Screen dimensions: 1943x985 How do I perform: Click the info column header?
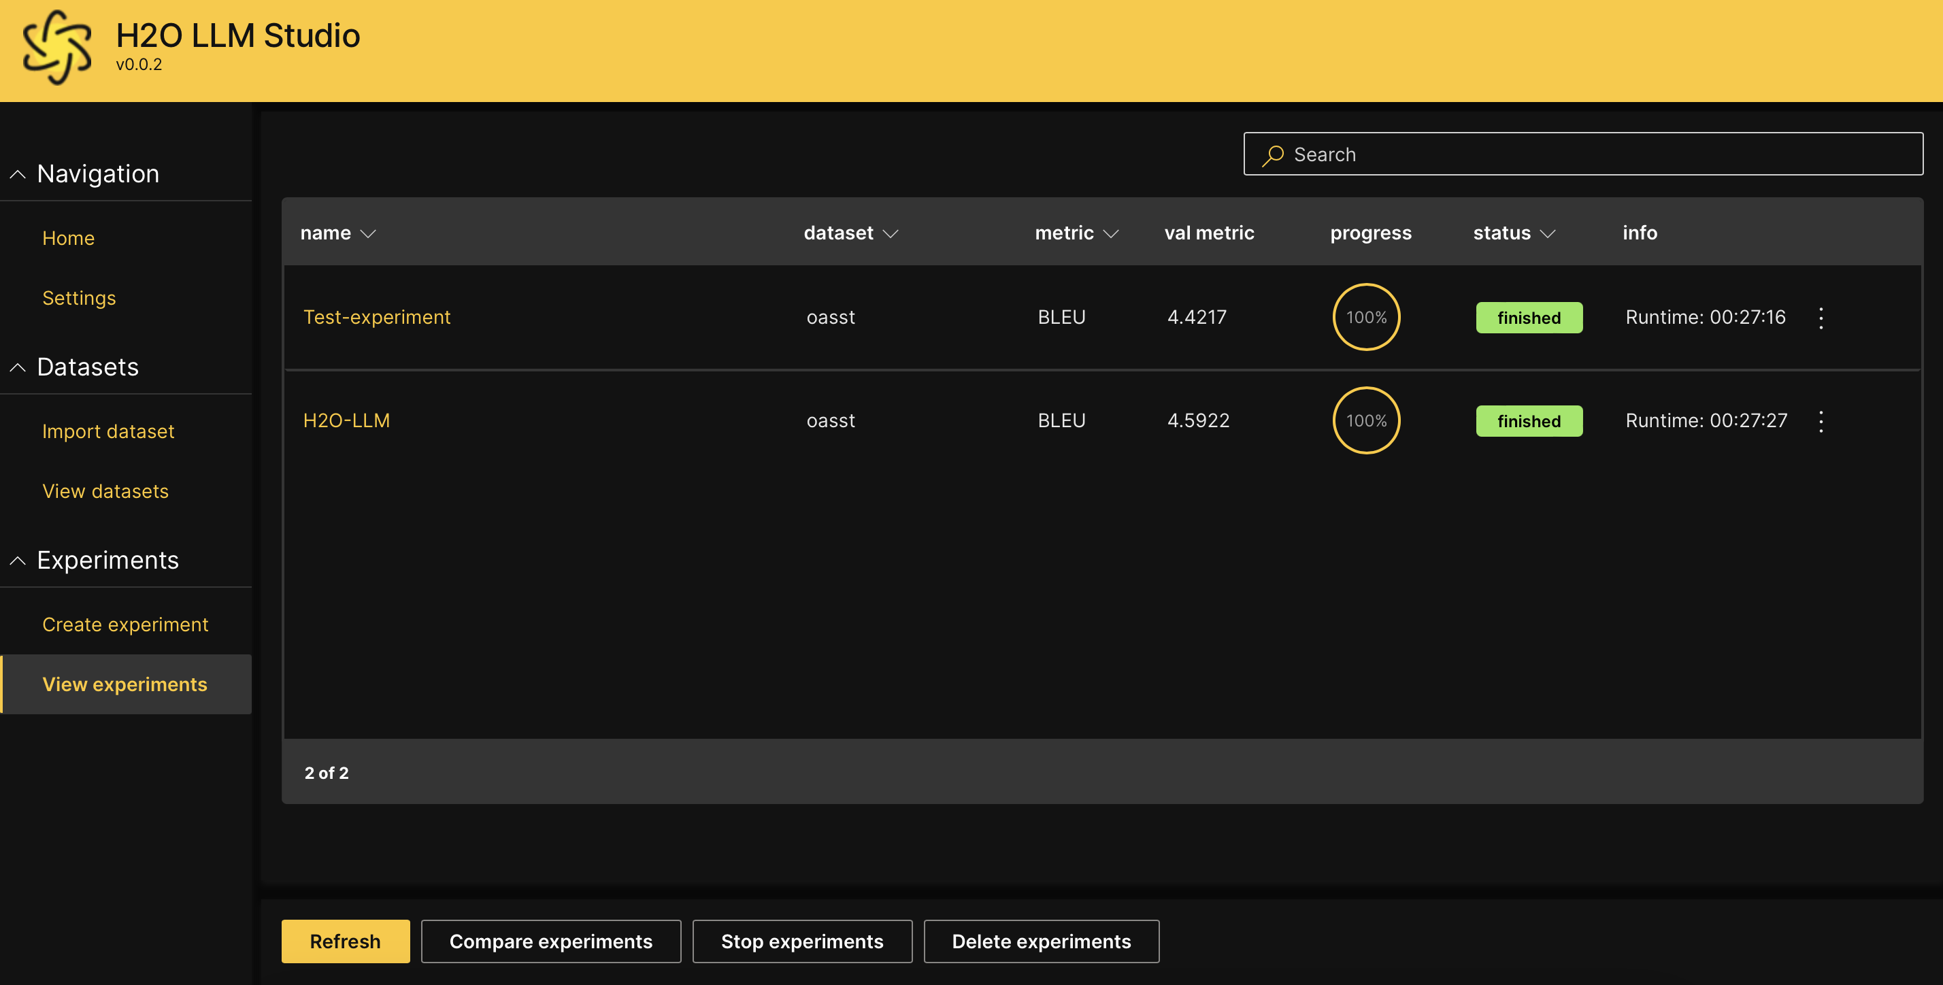(1640, 233)
